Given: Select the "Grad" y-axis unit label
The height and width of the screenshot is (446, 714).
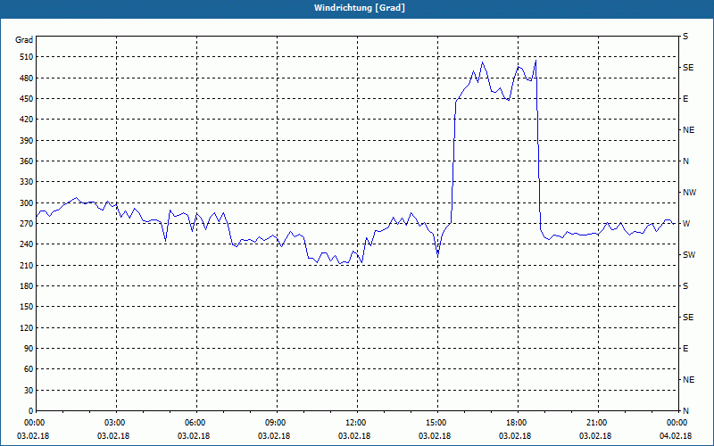Looking at the screenshot, I should pyautogui.click(x=24, y=40).
